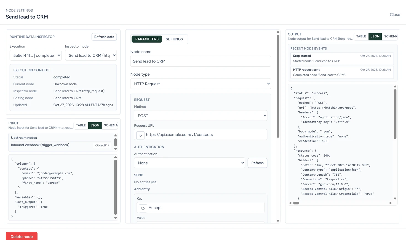
Task: Click the Node name input field
Action: click(201, 61)
